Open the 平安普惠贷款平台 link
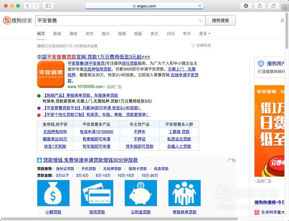 (92, 108)
